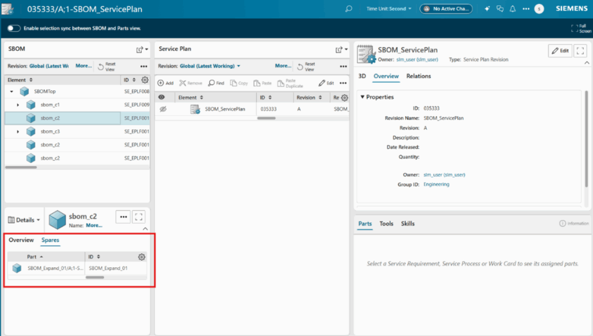Open SBOM table column settings gear

coord(145,80)
